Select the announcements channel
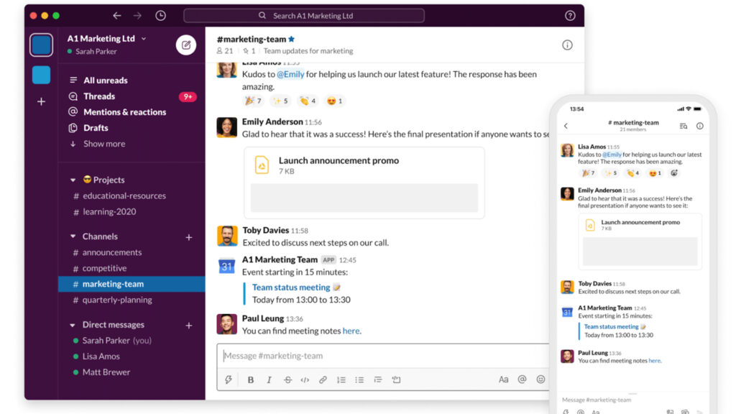Screen dimensions: 736x414 (x=111, y=252)
